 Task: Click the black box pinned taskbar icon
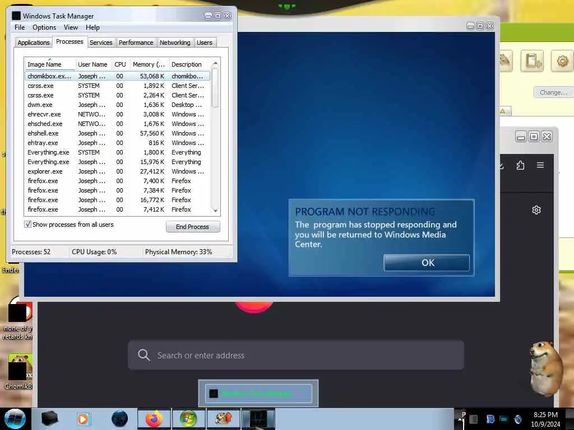49,419
